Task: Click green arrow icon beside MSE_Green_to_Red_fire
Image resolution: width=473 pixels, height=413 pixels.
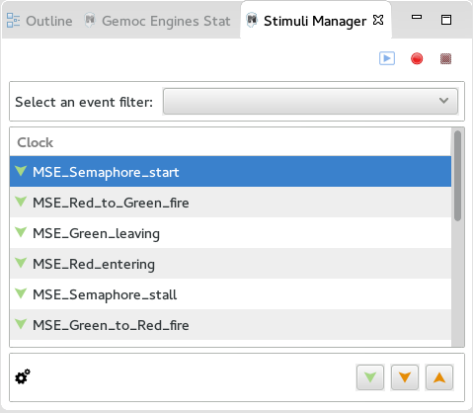Action: (x=21, y=324)
